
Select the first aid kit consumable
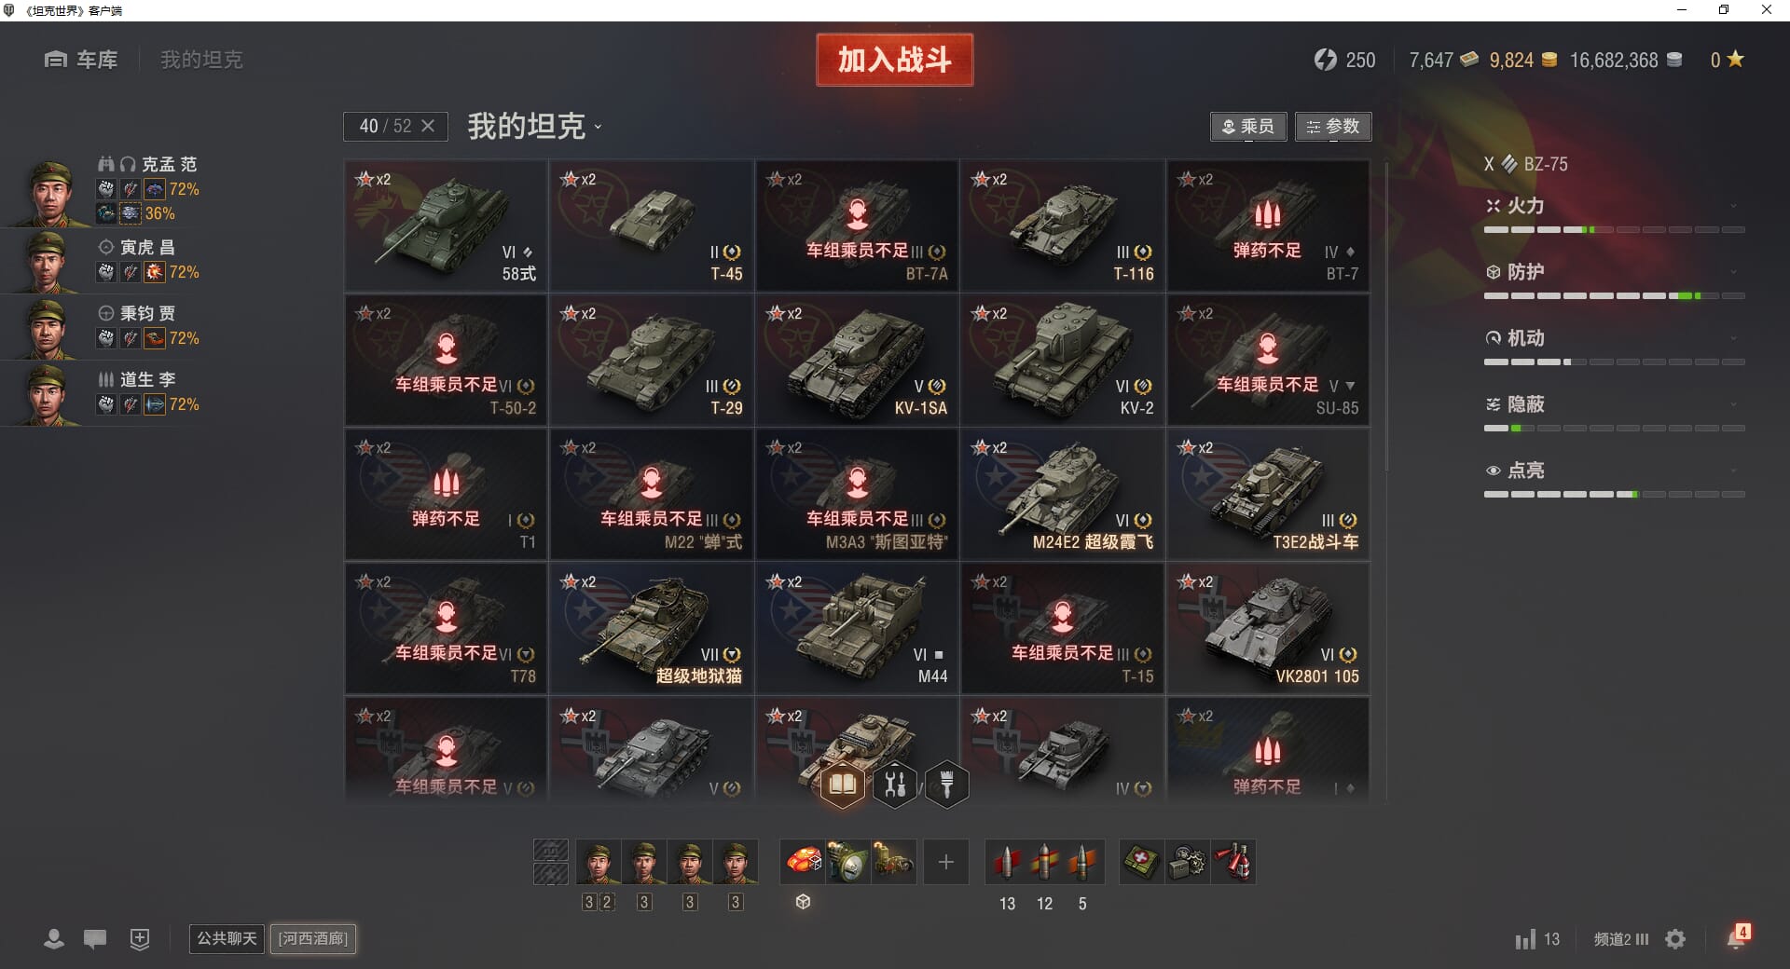pos(1141,862)
